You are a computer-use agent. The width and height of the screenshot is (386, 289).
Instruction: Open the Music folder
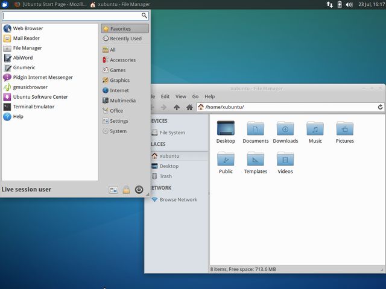tap(315, 132)
